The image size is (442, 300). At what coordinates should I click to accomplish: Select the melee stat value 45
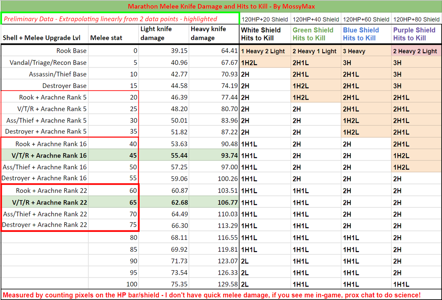tap(114, 155)
